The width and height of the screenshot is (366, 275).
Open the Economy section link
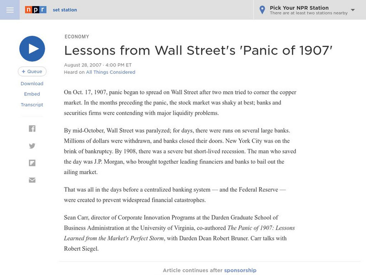click(77, 37)
